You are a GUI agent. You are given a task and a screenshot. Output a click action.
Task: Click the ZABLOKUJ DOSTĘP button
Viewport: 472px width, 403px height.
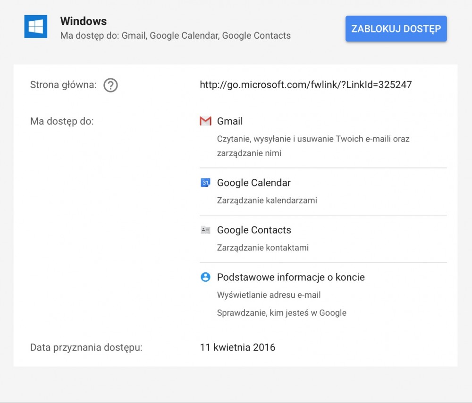pos(396,29)
